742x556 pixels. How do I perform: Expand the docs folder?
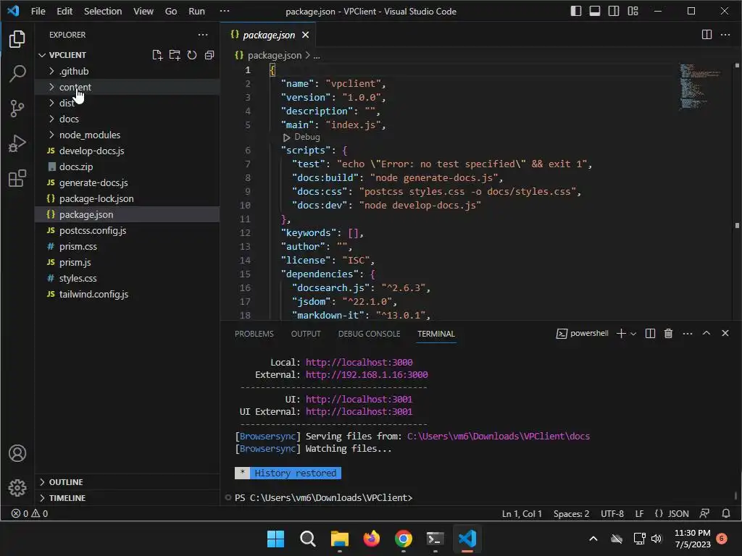tap(127, 119)
